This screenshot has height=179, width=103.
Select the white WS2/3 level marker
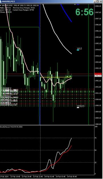click(x=78, y=107)
